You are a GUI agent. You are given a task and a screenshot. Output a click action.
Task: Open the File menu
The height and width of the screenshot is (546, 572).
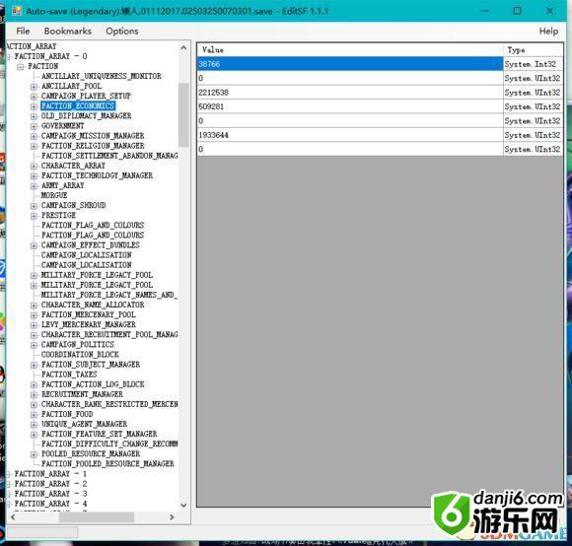(x=23, y=31)
